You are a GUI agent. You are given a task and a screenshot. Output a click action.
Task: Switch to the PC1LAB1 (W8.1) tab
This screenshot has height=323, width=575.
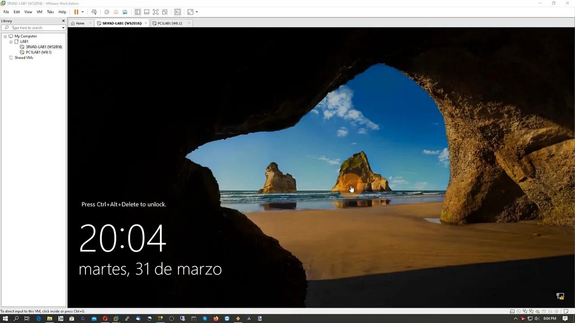(x=169, y=23)
